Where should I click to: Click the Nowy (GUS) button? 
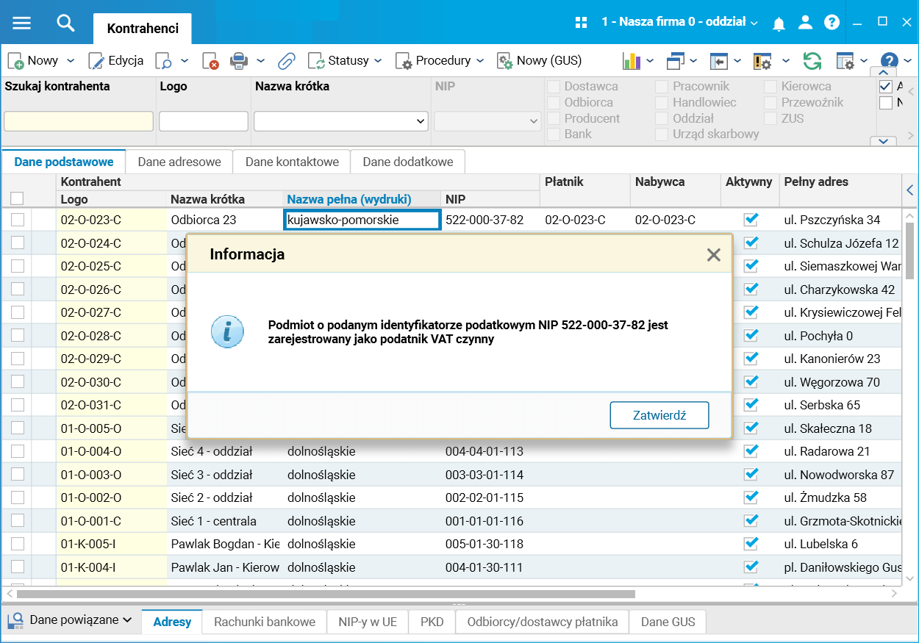pyautogui.click(x=540, y=61)
